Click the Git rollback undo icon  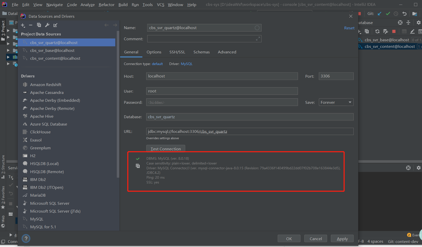[405, 14]
